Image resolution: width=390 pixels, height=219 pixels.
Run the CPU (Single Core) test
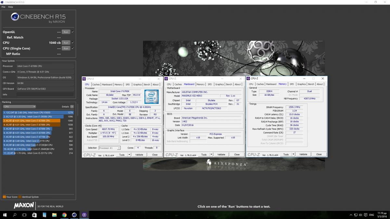(66, 48)
